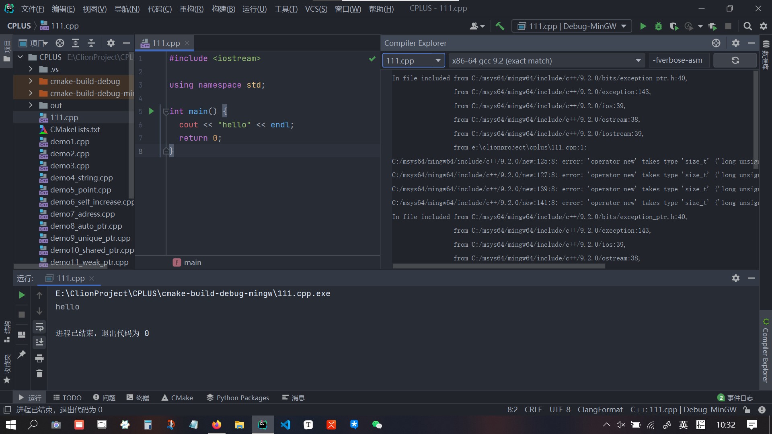This screenshot has width=772, height=434.
Task: Click the Compiler Explorer refresh button
Action: point(735,60)
